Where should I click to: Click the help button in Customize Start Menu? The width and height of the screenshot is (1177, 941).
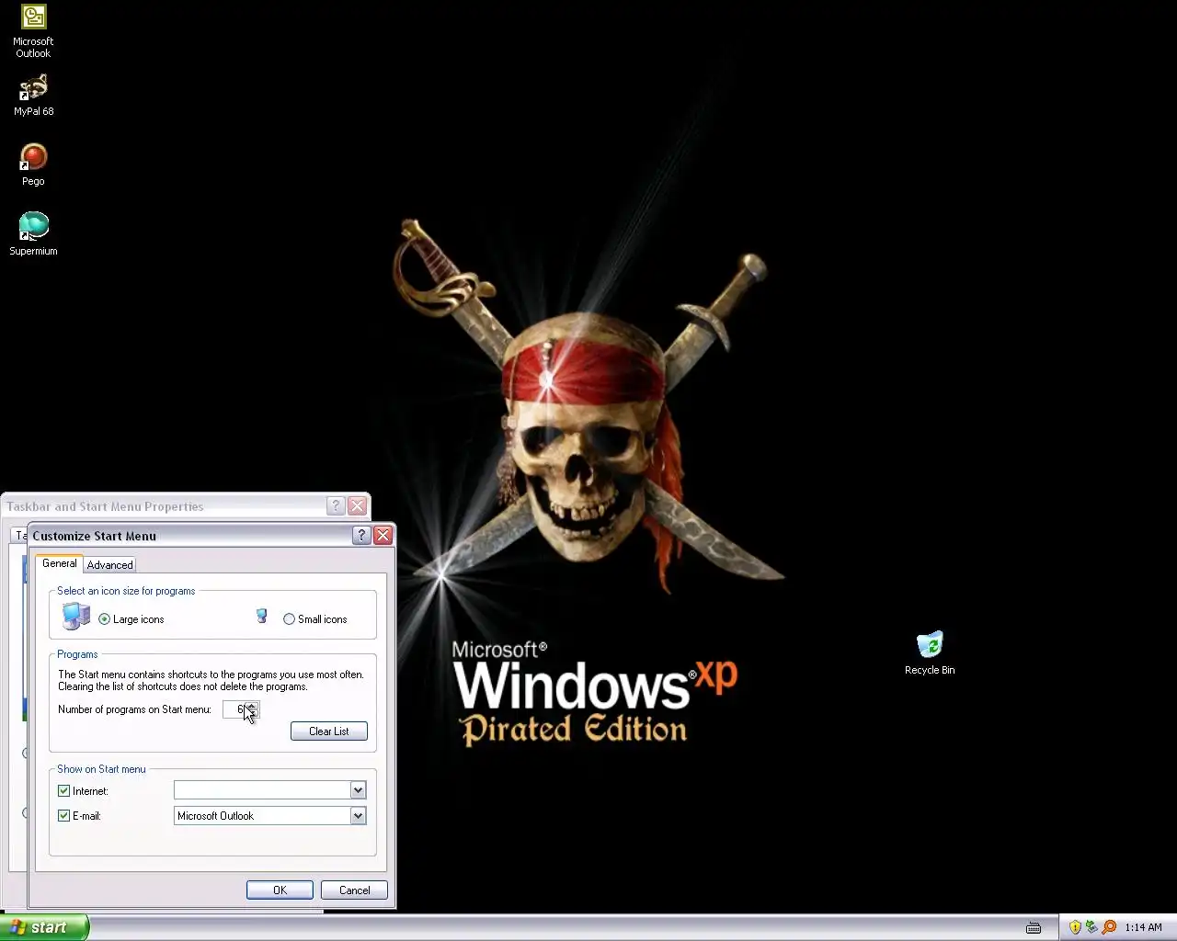(x=361, y=535)
